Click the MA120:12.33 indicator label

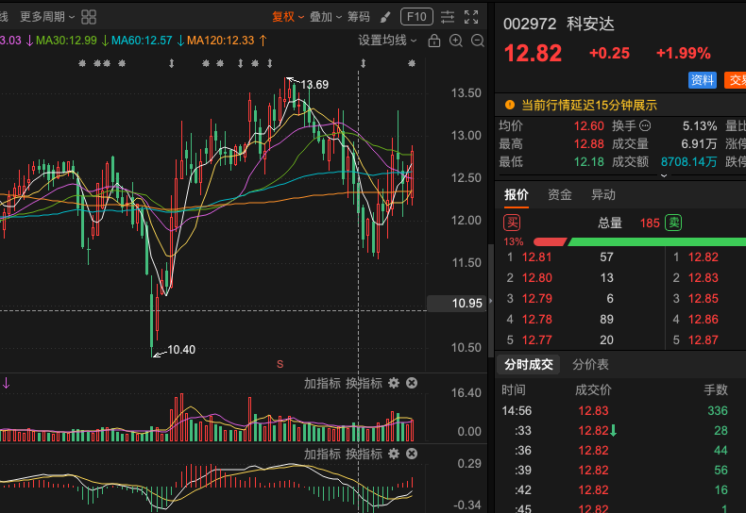[220, 41]
